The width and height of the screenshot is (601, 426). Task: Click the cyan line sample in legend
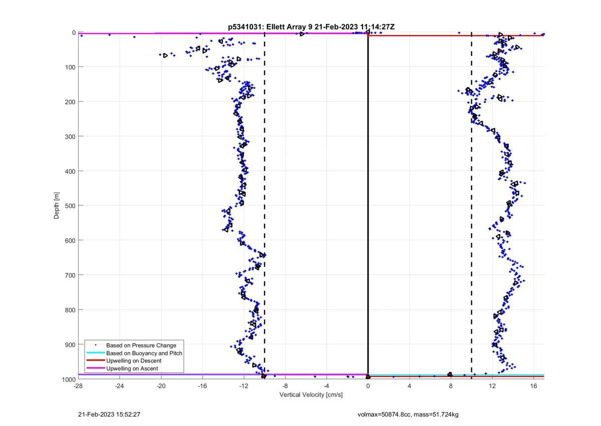pos(95,353)
